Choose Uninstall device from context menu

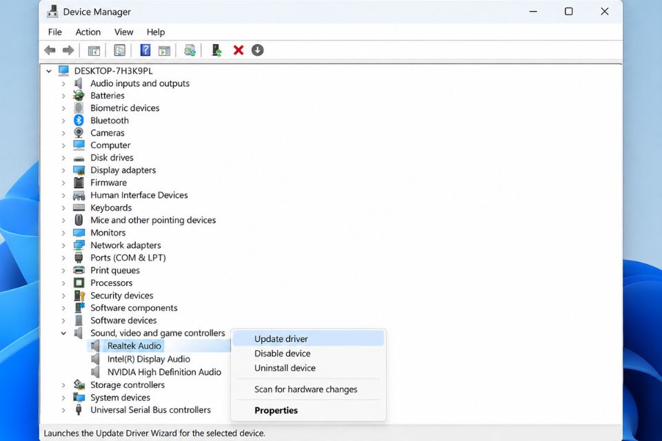pos(308,368)
